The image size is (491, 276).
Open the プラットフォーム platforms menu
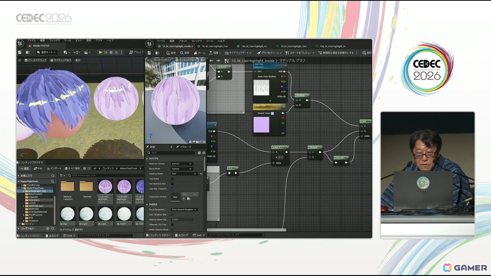136,52
